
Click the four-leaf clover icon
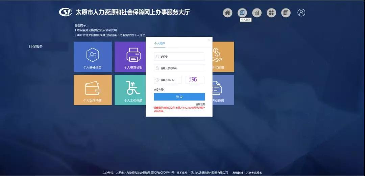pos(271,13)
